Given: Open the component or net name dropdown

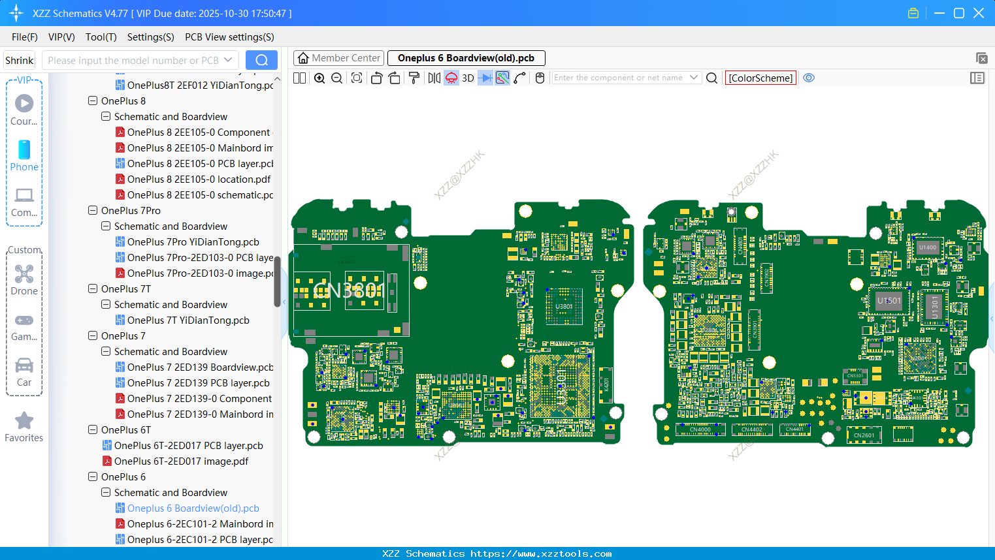Looking at the screenshot, I should coord(694,78).
